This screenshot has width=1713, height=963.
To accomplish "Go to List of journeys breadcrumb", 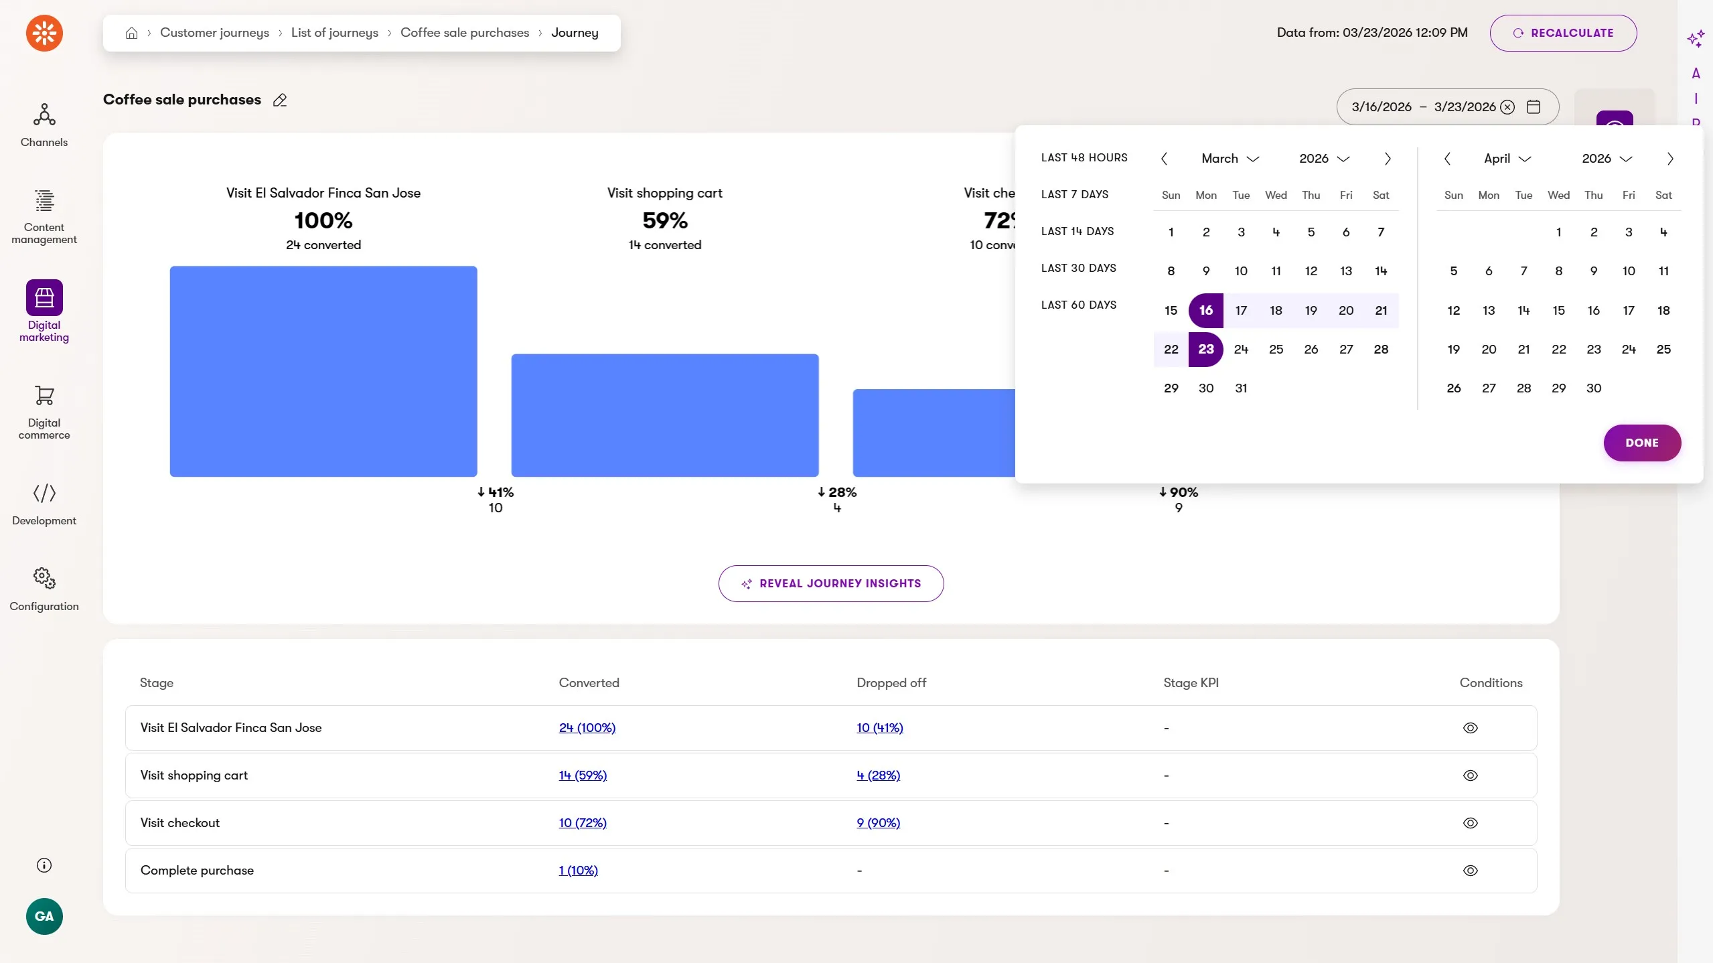I will [x=334, y=33].
